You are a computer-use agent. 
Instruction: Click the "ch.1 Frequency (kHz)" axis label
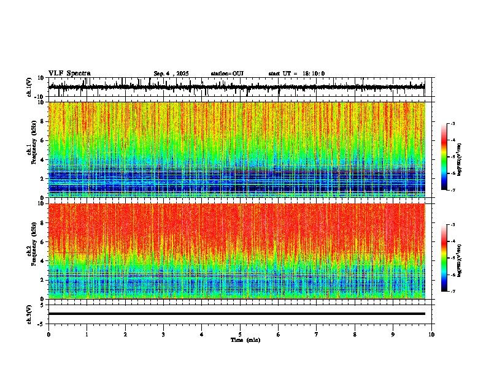(x=32, y=142)
